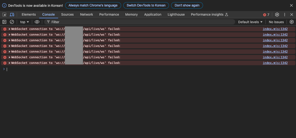Focus the console Filter input field

click(140, 22)
